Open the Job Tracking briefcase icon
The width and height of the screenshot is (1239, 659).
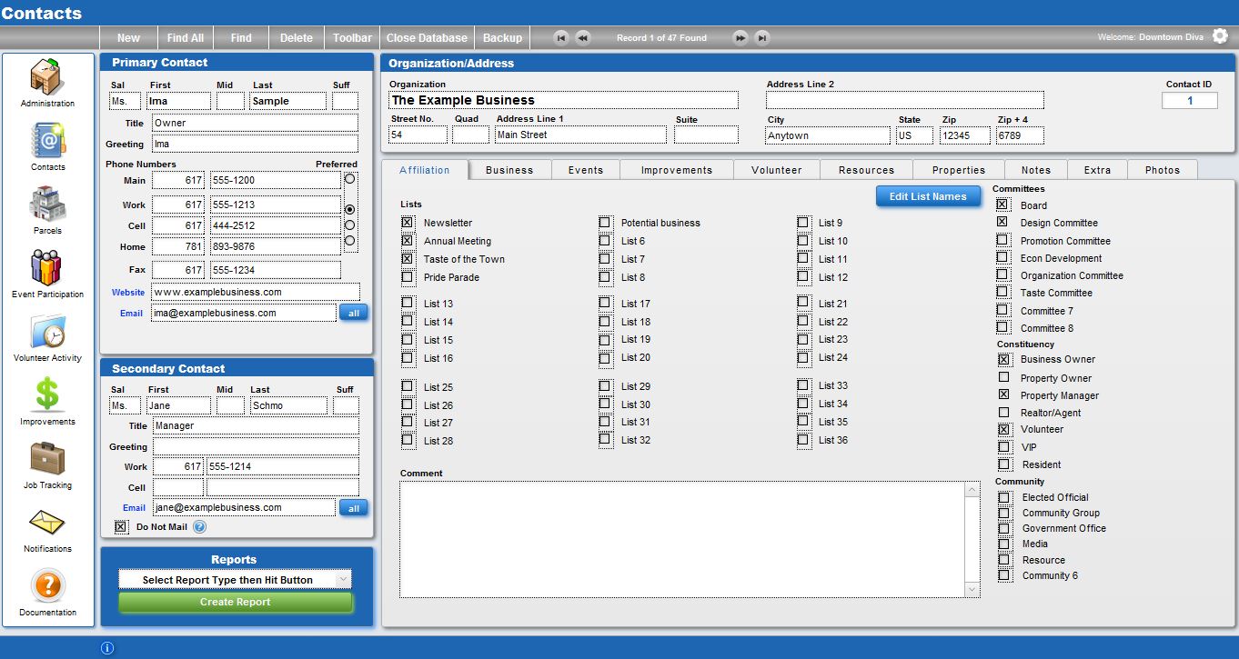[x=47, y=459]
